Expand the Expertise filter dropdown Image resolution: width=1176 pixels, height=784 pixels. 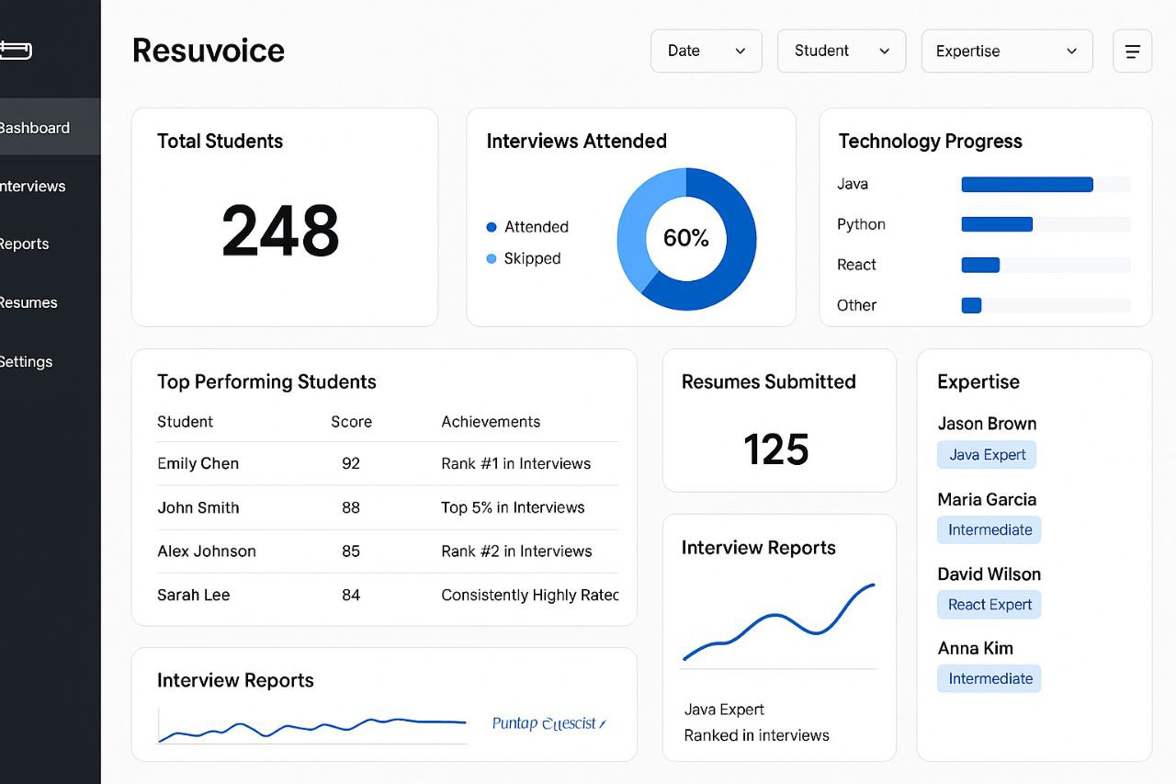(x=1006, y=51)
